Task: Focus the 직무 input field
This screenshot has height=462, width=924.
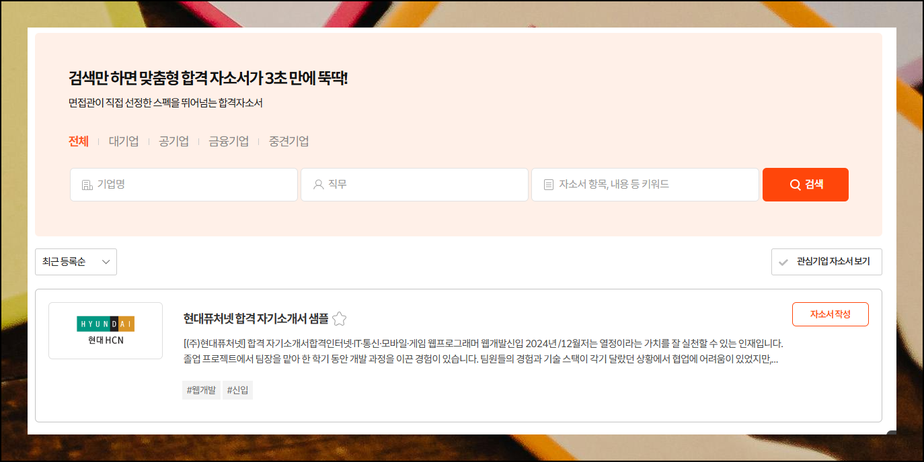Action: (414, 185)
